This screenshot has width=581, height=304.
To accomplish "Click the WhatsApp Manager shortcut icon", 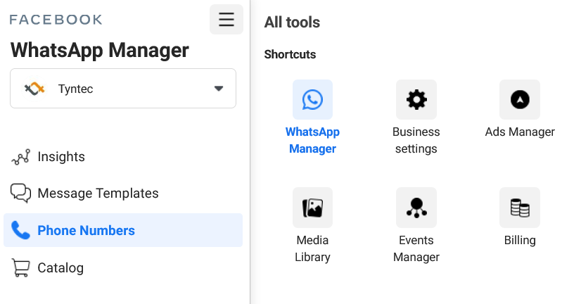I will (313, 99).
